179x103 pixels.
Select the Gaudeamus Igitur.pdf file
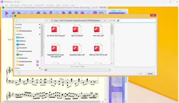(77, 50)
